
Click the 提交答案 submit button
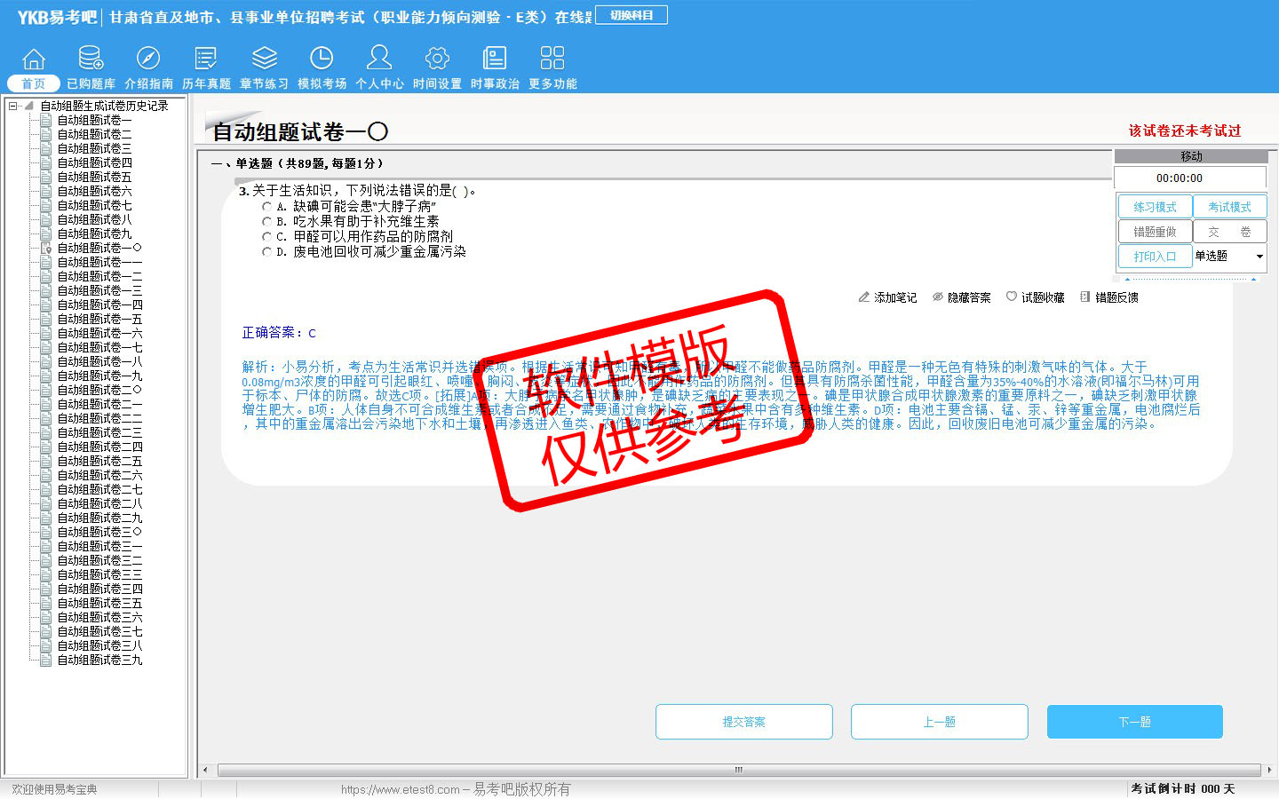743,722
